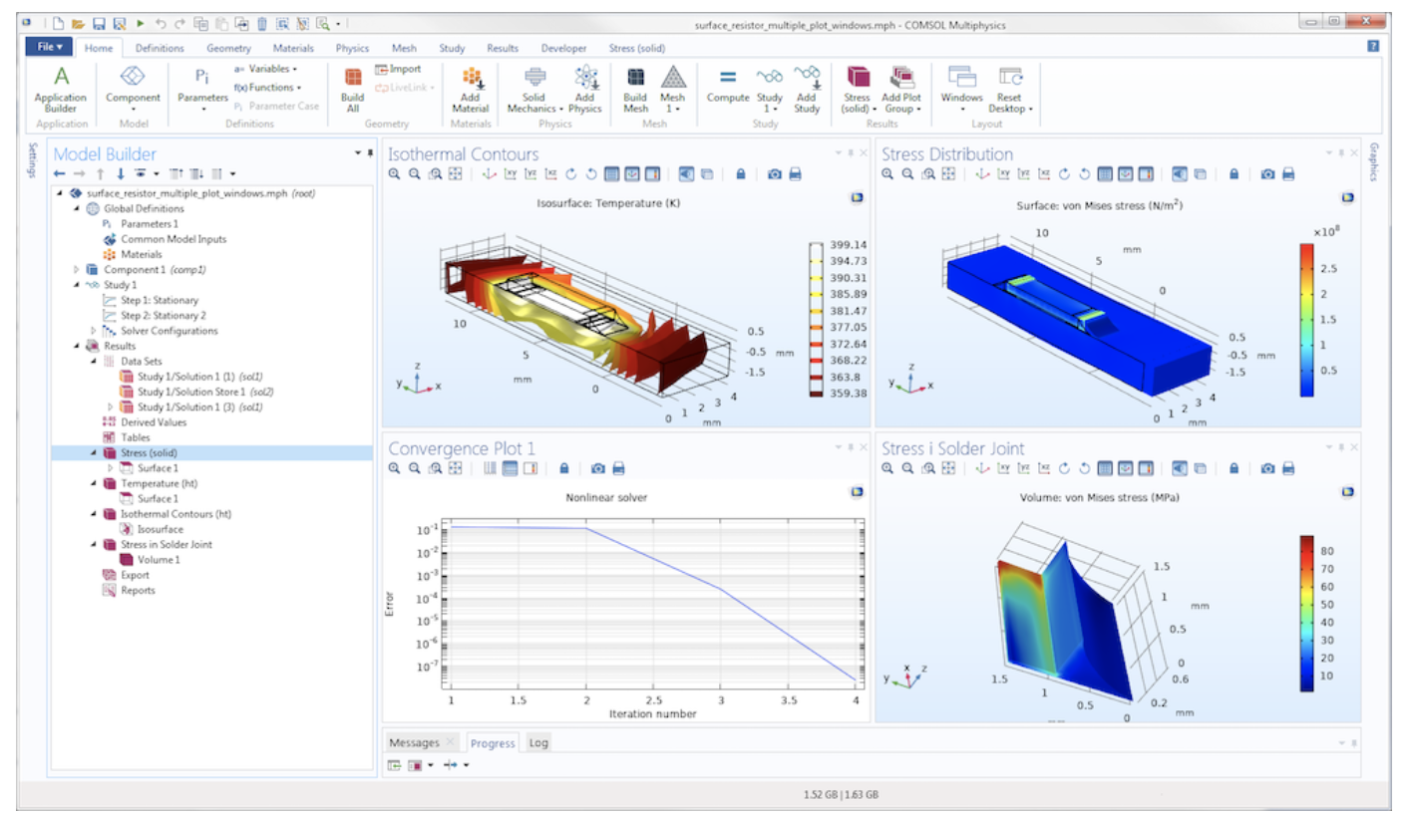Viewport: 1416px width, 815px height.
Task: Switch to the Results ribbon tab
Action: point(503,48)
